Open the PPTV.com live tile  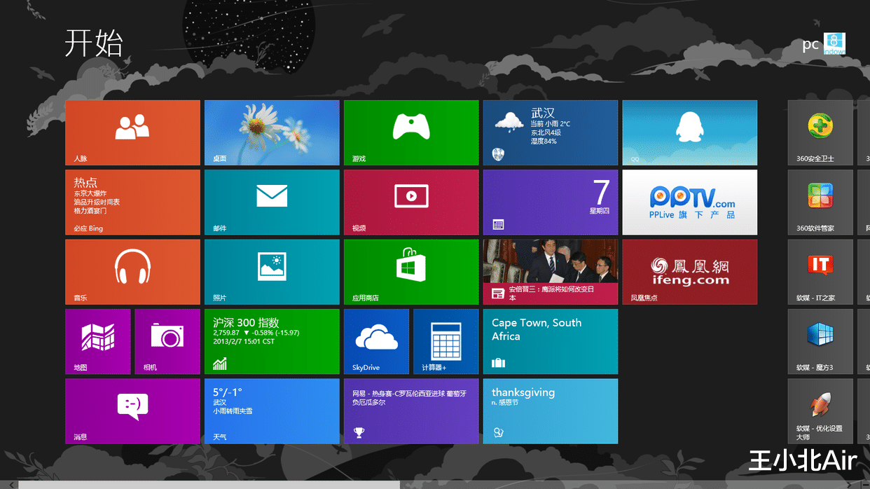689,202
